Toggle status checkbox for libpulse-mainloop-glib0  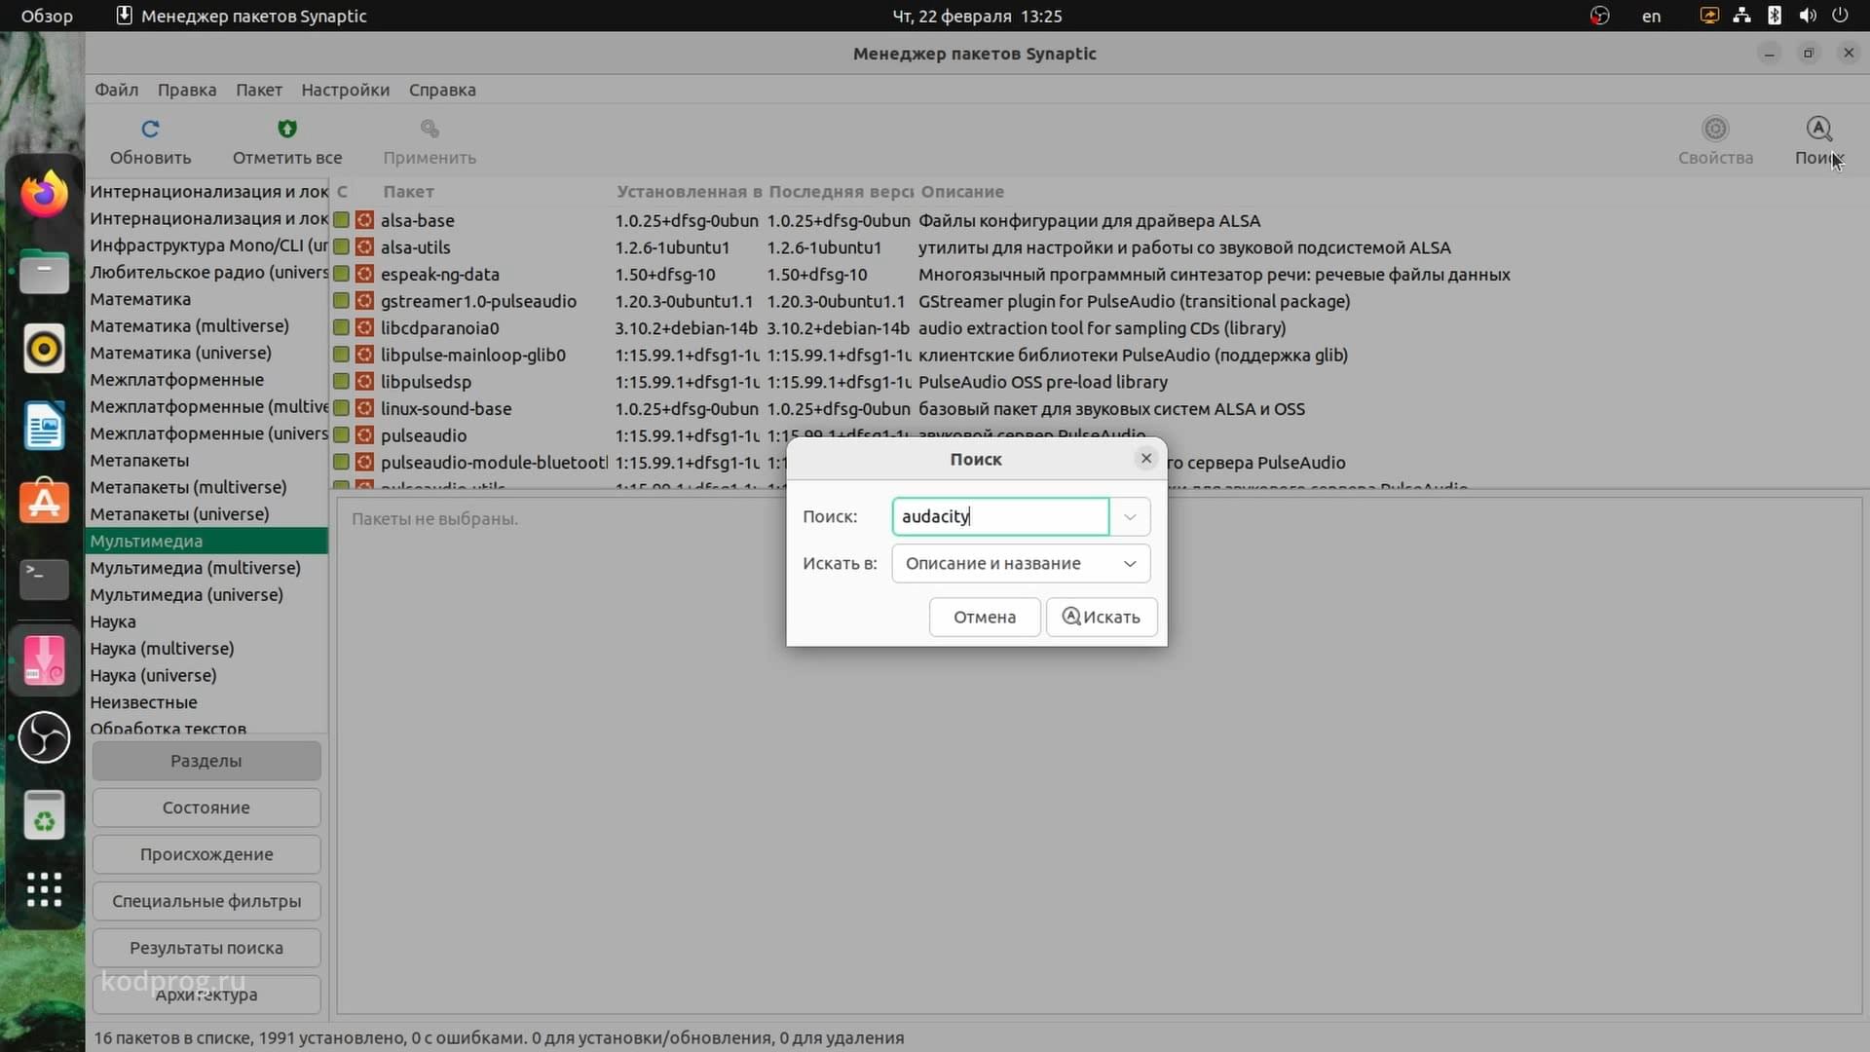click(x=341, y=355)
